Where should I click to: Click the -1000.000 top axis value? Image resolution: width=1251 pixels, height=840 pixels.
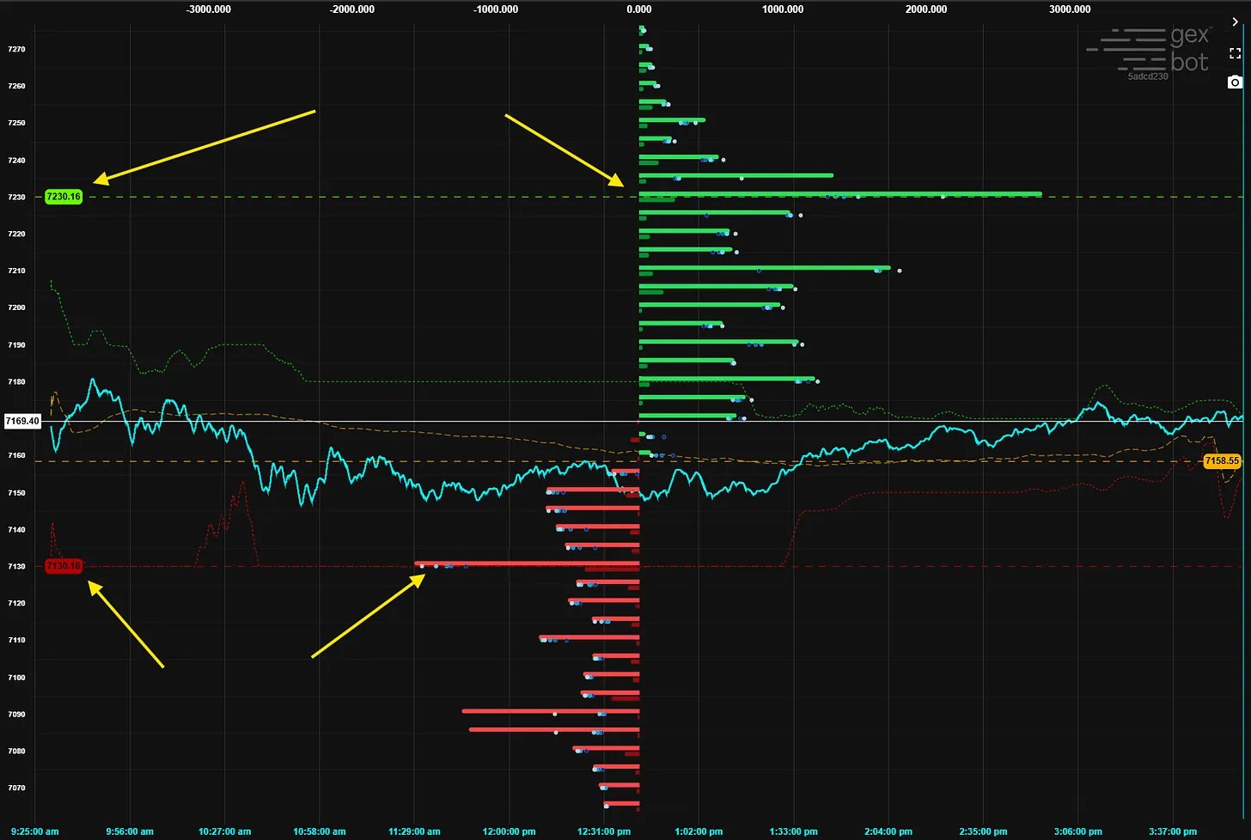click(x=496, y=9)
